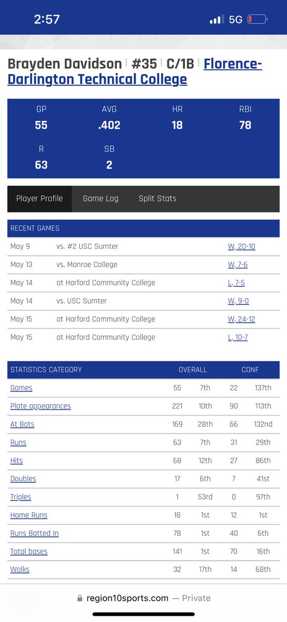
Task: Open the Home Runs statistic link
Action: (28, 515)
